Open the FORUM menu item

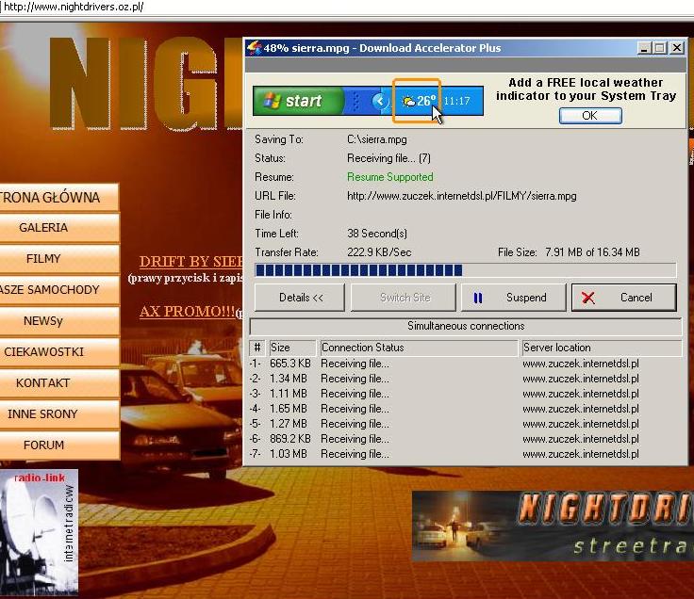pos(59,445)
